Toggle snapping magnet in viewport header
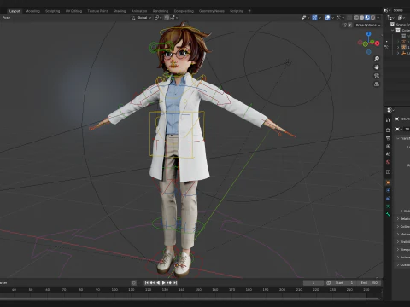 click(x=167, y=18)
